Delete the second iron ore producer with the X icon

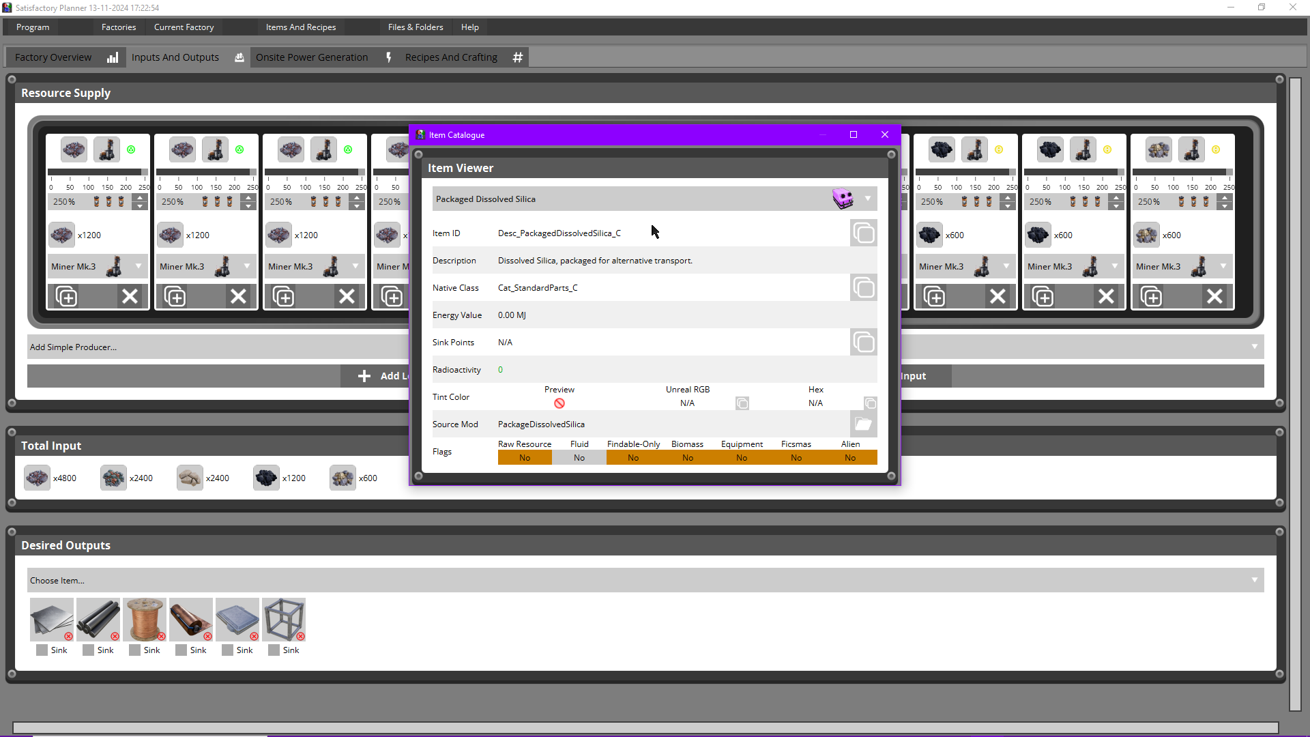tap(238, 295)
